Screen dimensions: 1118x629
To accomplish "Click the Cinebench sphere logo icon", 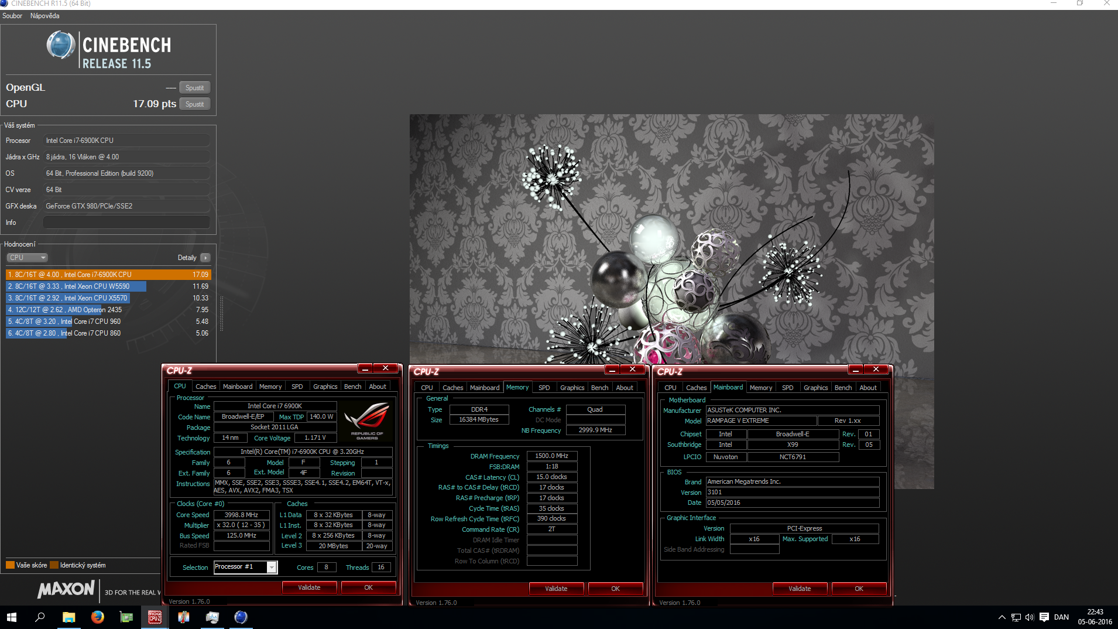I will pos(61,46).
